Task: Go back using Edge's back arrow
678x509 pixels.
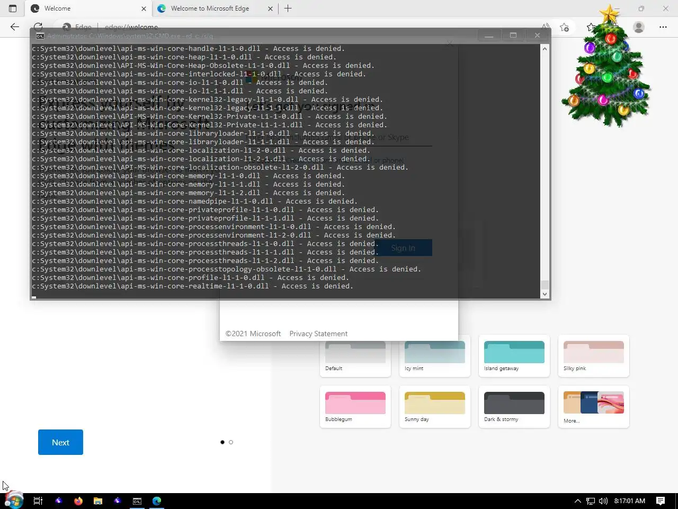Action: (x=15, y=27)
